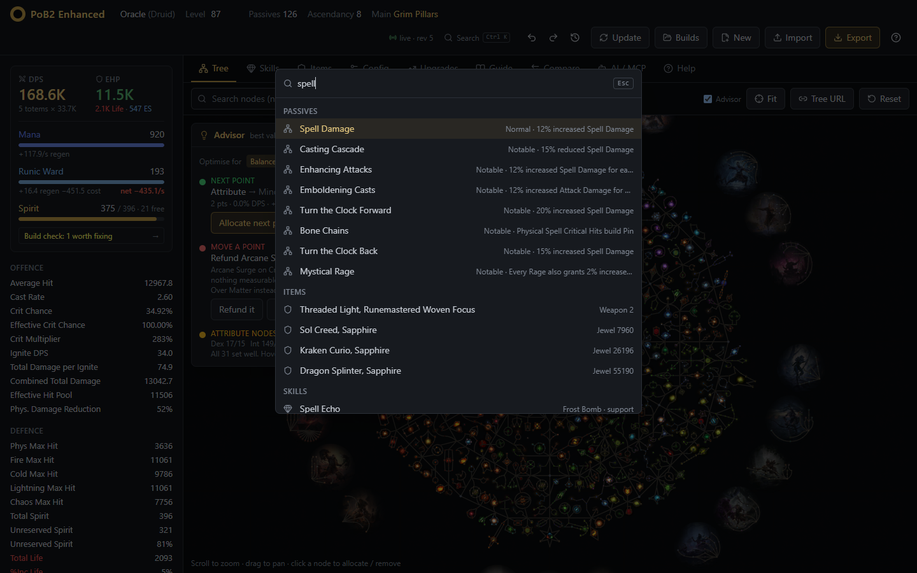Close the search palette with Esc button
This screenshot has width=917, height=573.
click(x=623, y=83)
